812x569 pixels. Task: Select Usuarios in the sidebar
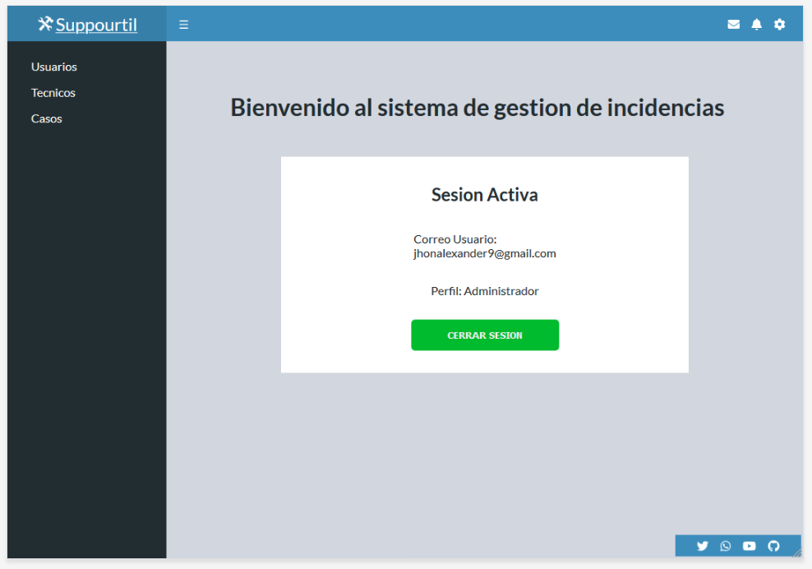point(53,67)
